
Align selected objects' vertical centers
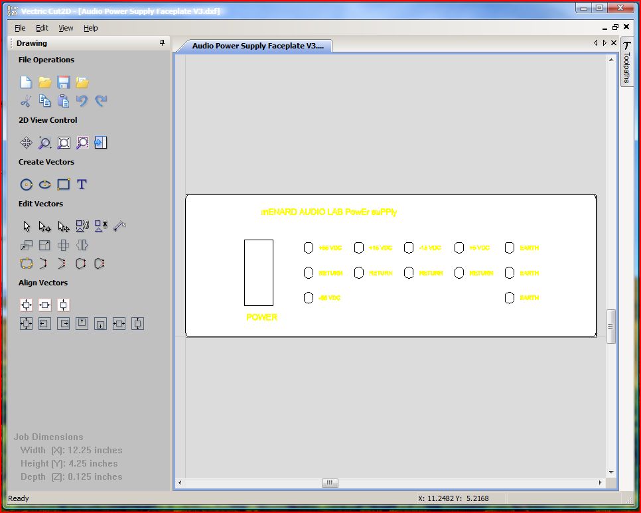(138, 324)
